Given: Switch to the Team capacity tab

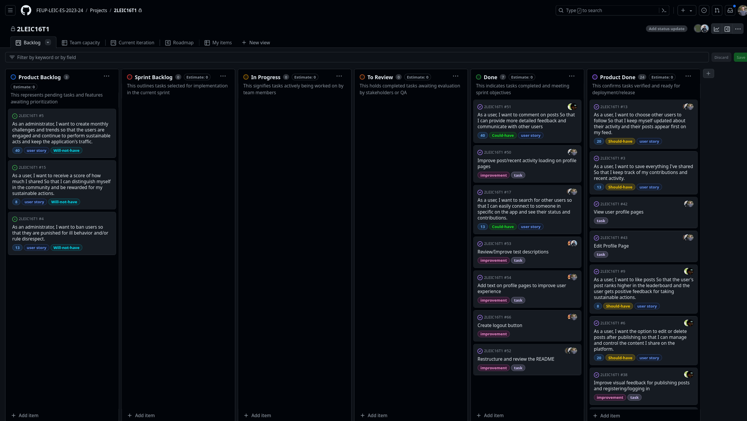Looking at the screenshot, I should click(x=81, y=43).
